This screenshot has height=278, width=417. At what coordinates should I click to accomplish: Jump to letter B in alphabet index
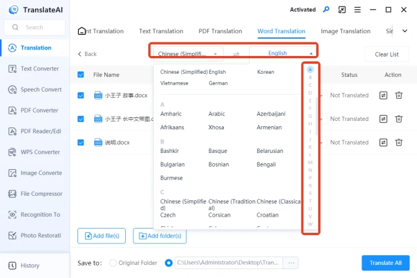(x=310, y=77)
